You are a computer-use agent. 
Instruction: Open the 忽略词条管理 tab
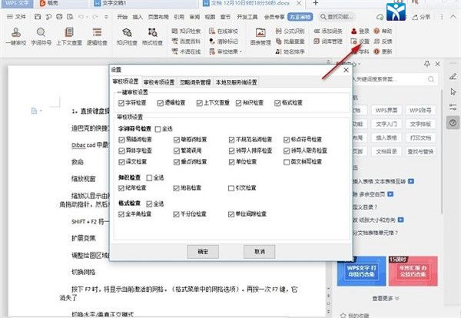pos(195,81)
